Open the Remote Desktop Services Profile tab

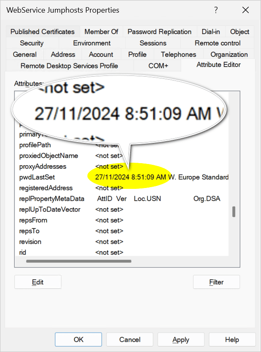point(69,66)
